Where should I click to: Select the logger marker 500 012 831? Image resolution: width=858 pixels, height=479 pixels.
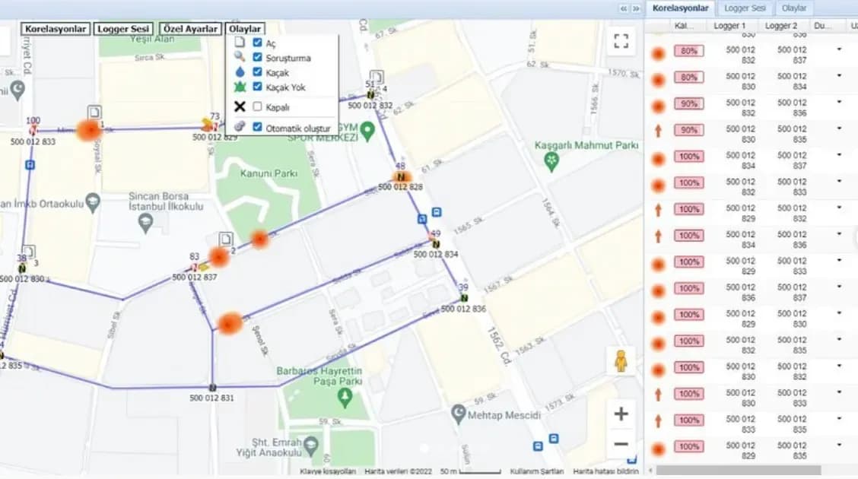pyautogui.click(x=212, y=388)
